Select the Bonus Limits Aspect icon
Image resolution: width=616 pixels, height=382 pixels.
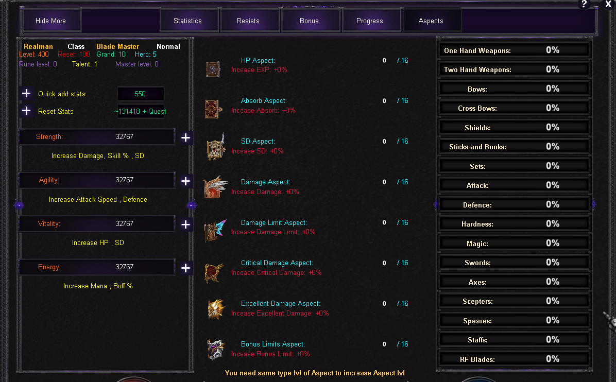[x=216, y=350]
